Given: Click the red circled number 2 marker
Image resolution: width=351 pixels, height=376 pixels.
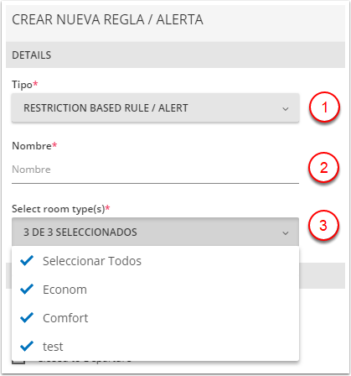Looking at the screenshot, I should coord(323,167).
